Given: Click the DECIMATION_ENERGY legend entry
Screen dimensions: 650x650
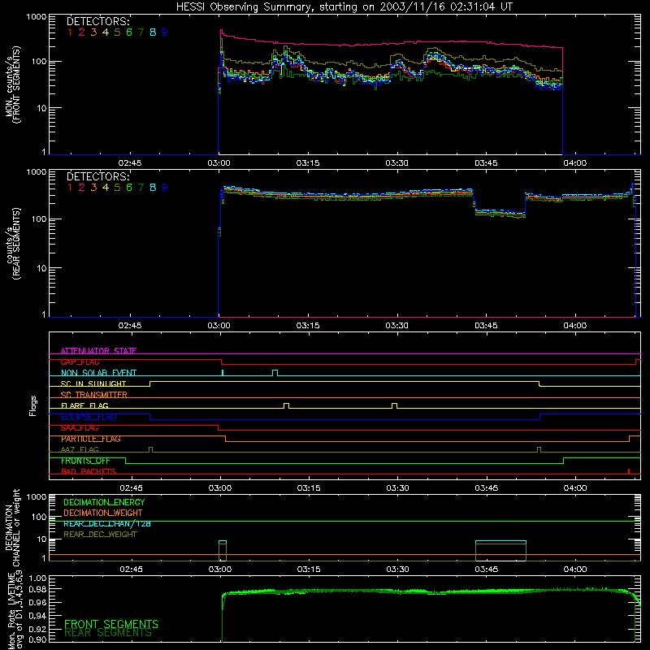Looking at the screenshot, I should pyautogui.click(x=104, y=502).
